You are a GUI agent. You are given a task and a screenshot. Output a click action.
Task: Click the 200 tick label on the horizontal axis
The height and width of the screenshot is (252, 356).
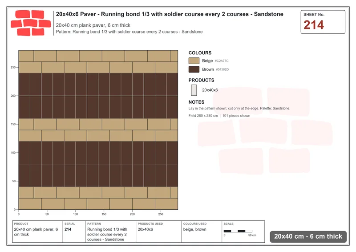tap(132, 214)
